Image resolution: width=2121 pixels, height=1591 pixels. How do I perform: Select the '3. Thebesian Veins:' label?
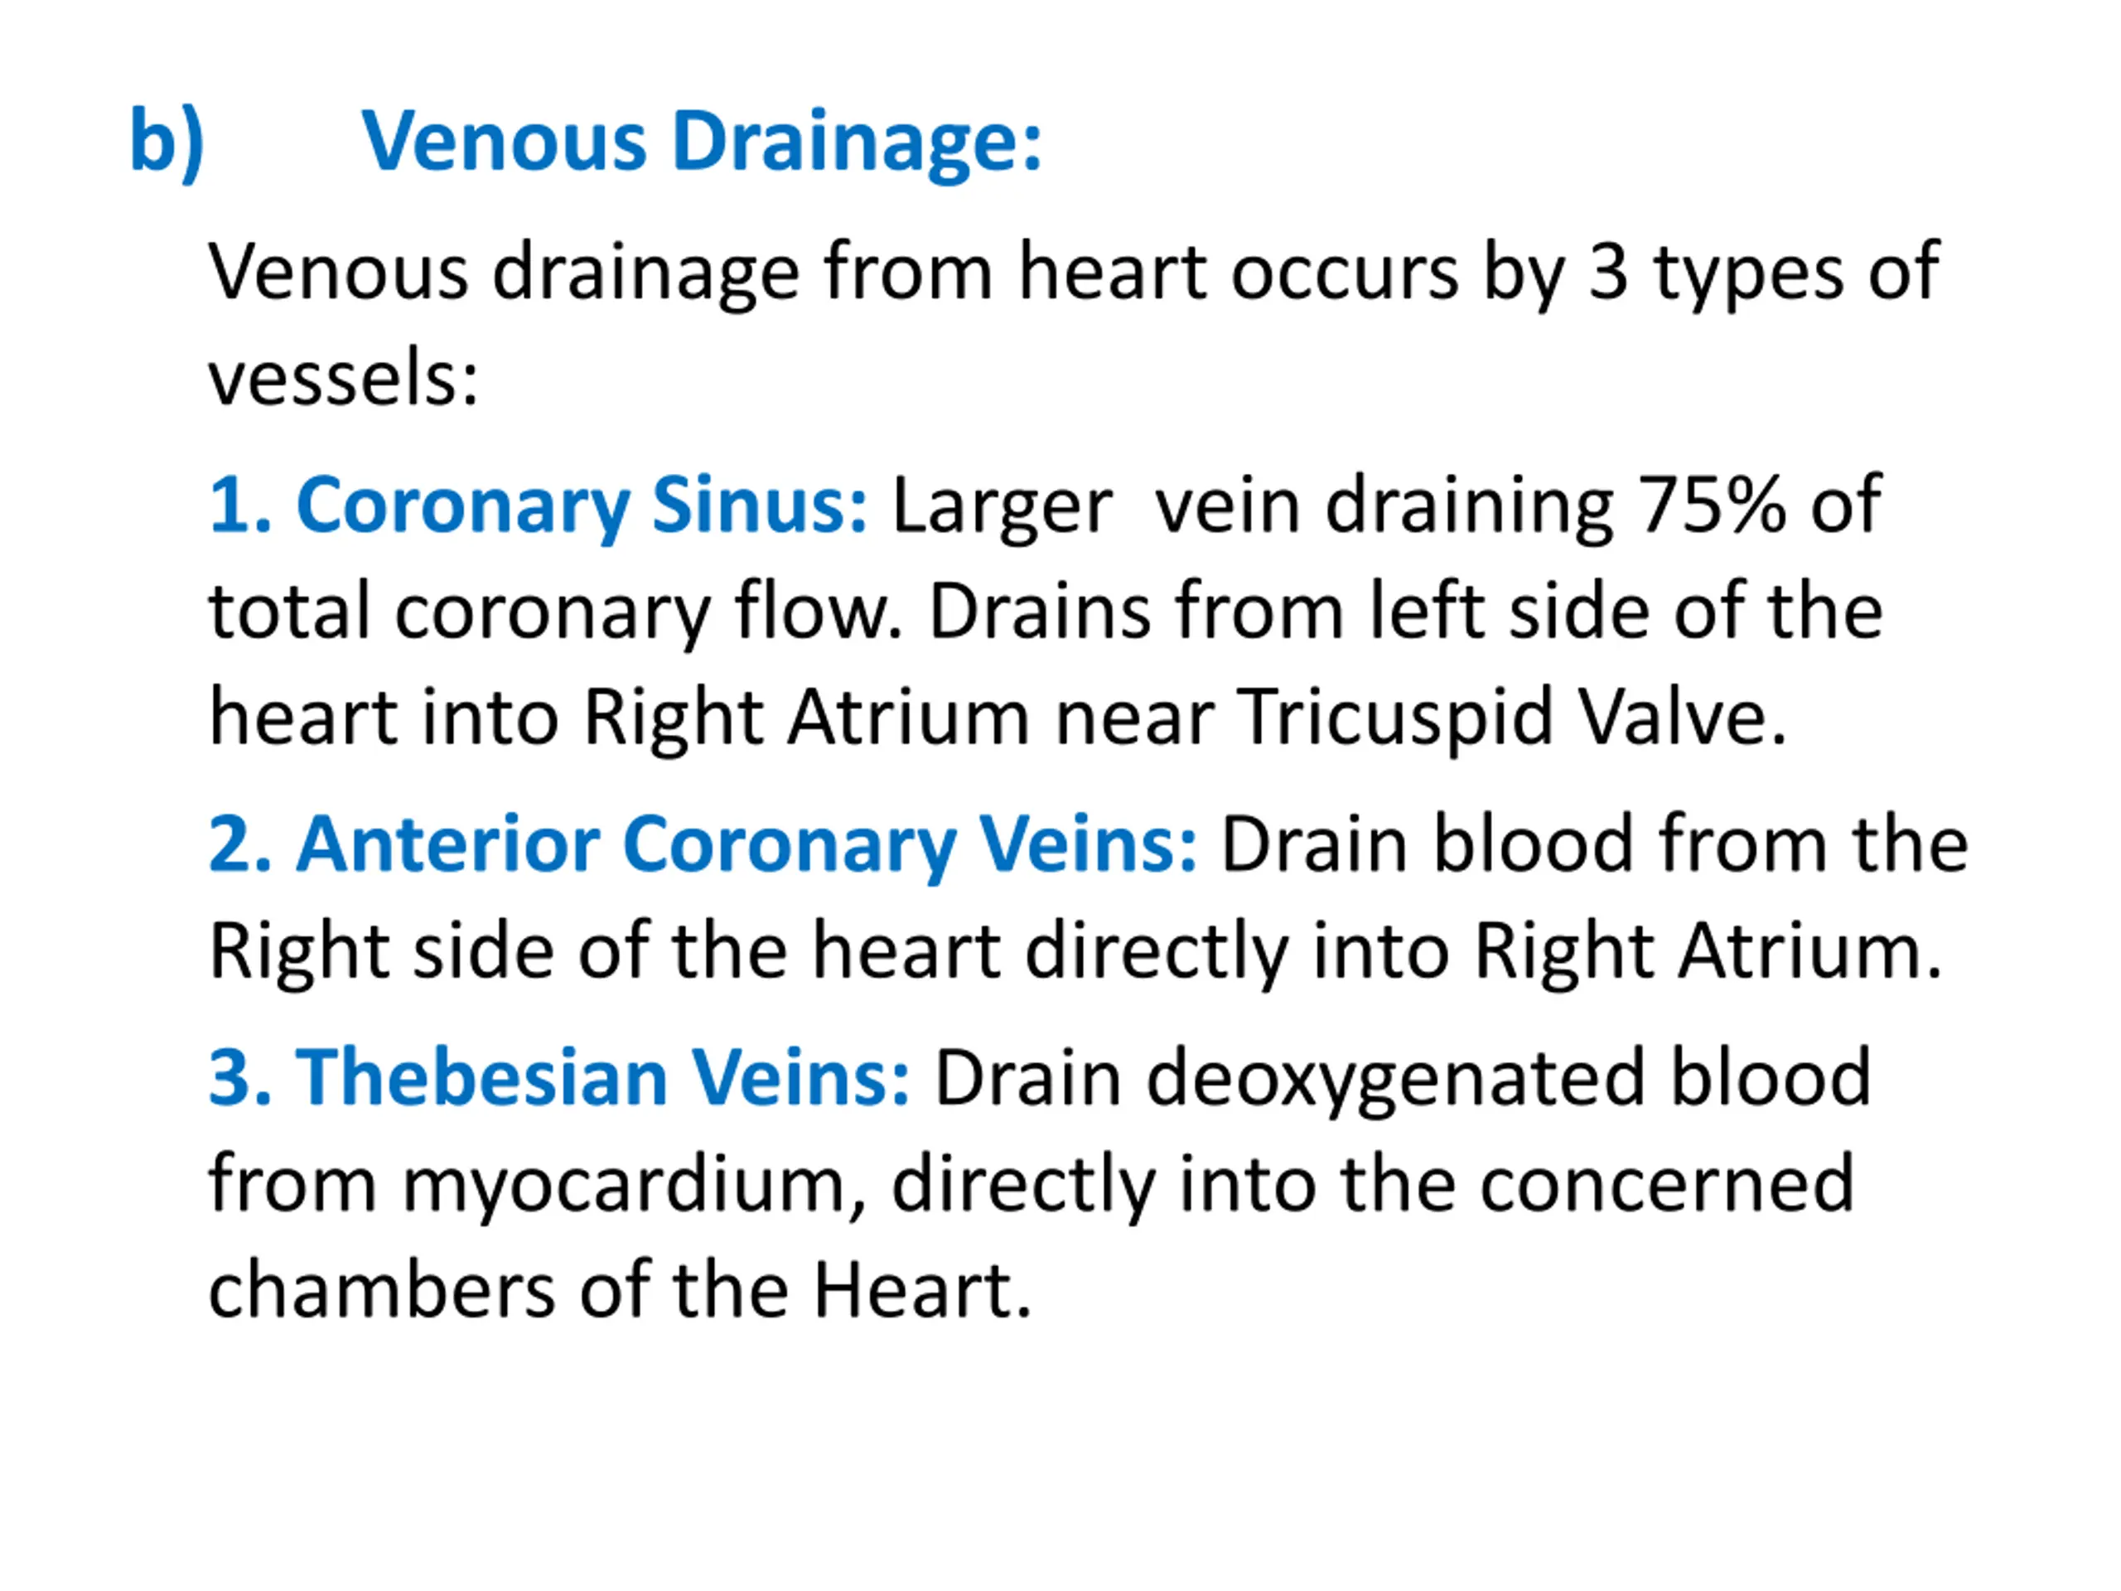point(559,1078)
